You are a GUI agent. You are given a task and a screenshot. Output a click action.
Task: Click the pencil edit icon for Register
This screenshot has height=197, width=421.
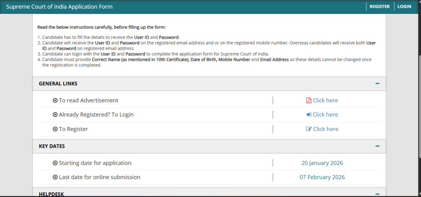point(309,129)
